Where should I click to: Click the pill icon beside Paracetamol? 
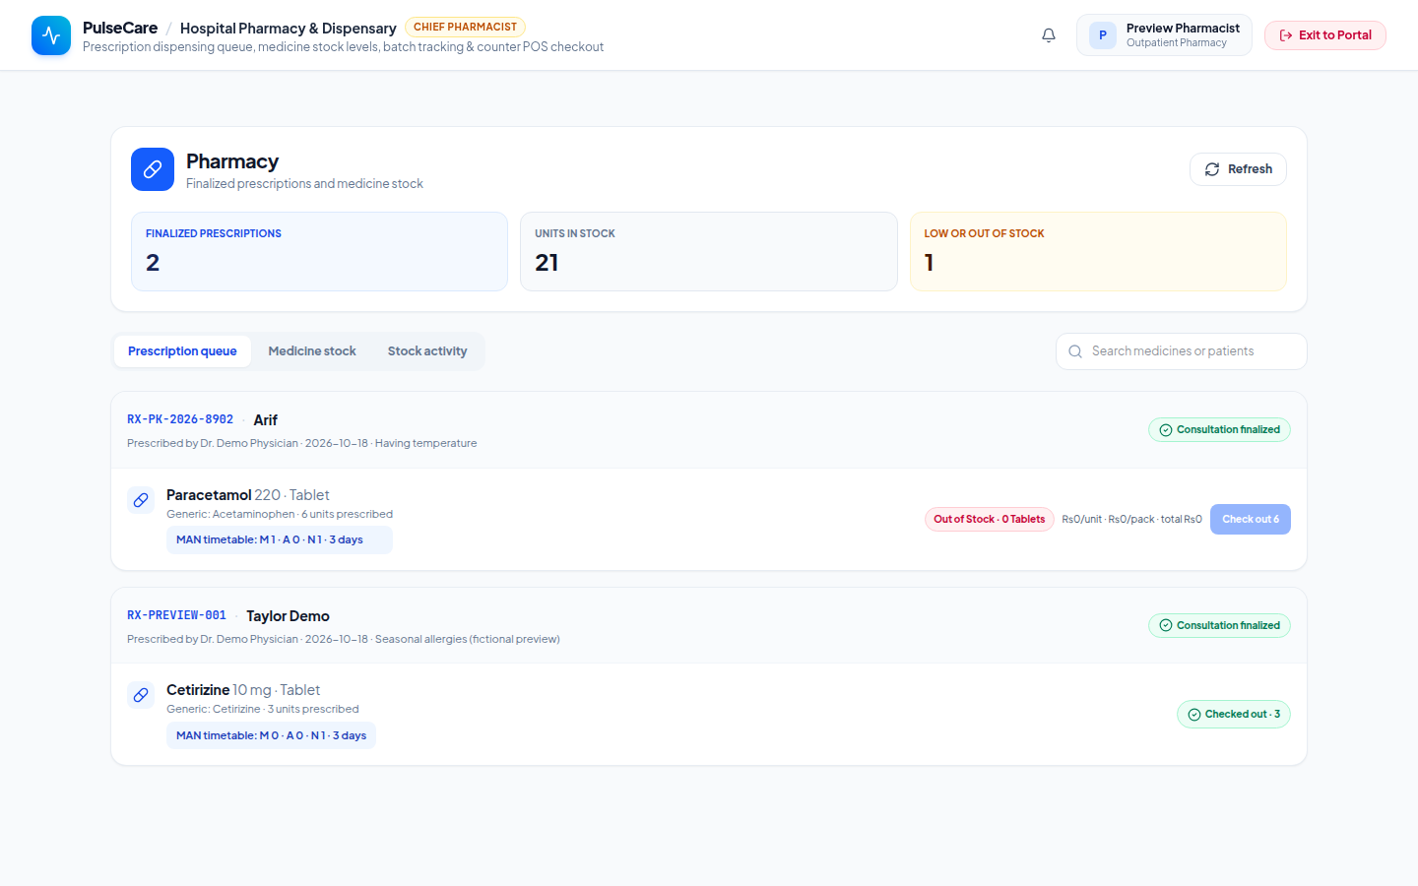tap(141, 500)
